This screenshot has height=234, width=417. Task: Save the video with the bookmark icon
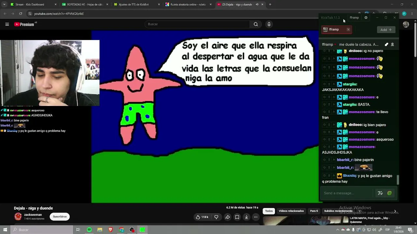tap(237, 217)
